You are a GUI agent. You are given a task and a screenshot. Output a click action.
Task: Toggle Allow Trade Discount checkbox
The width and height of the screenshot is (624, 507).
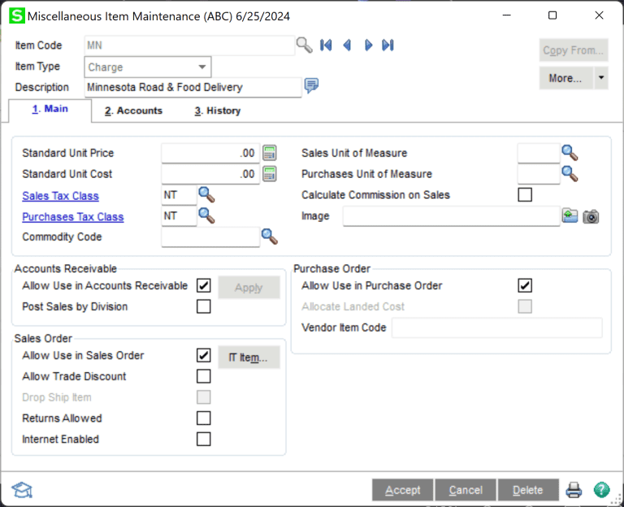point(203,376)
